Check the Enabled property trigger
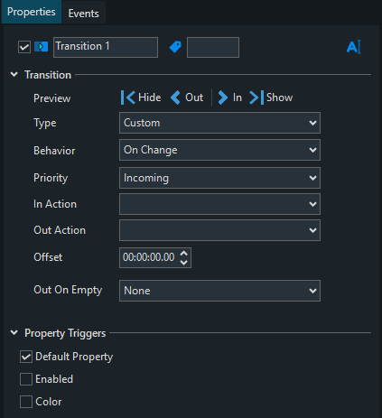This screenshot has width=382, height=418. tap(26, 379)
